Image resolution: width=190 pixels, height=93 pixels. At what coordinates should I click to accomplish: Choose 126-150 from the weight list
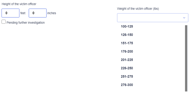pos(151,35)
